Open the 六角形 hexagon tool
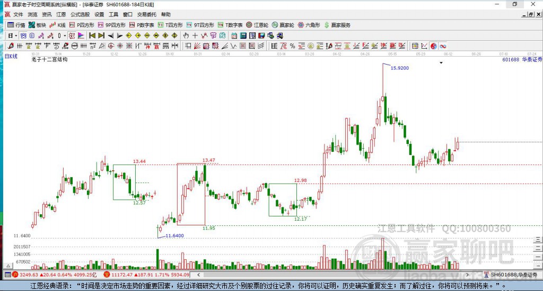Image resolution: width=543 pixels, height=291 pixels. click(309, 25)
